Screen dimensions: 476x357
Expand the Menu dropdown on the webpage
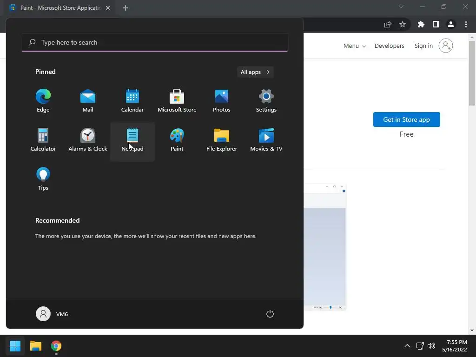click(355, 46)
